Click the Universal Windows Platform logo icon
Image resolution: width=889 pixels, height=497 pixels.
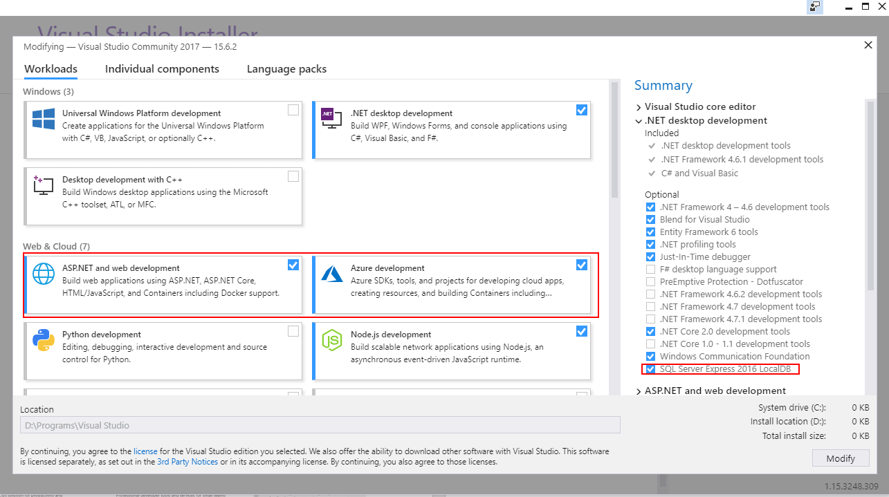click(x=44, y=119)
